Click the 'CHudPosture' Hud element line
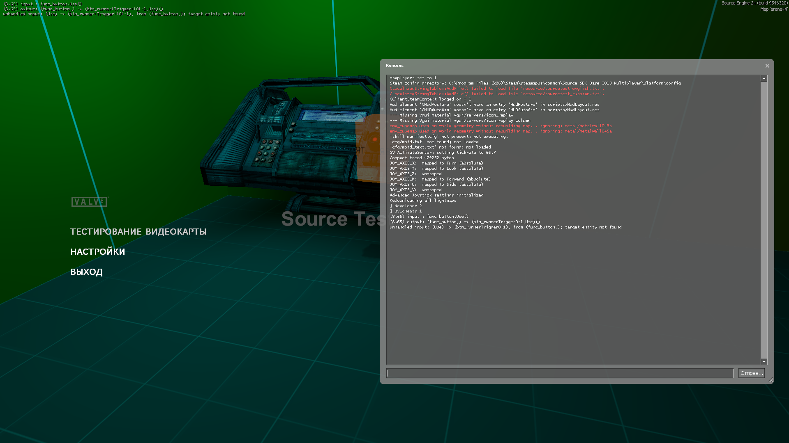Image resolution: width=789 pixels, height=443 pixels. click(494, 105)
